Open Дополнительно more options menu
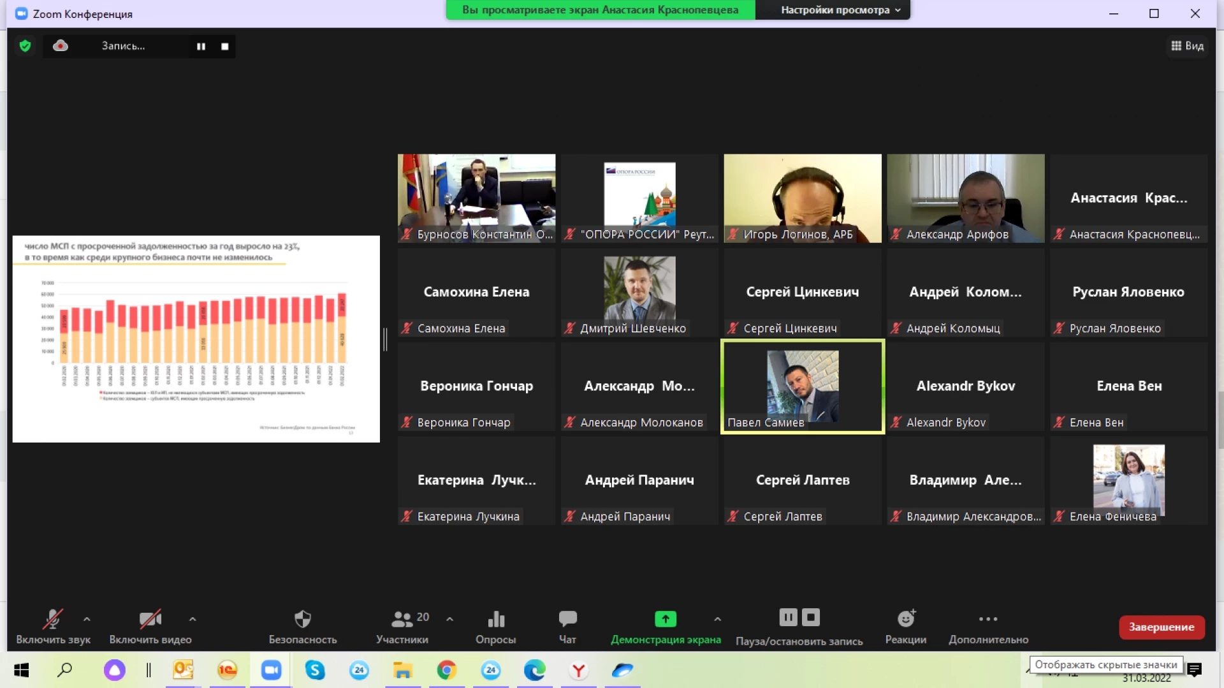Screen dimensions: 1224x688 [x=988, y=627]
